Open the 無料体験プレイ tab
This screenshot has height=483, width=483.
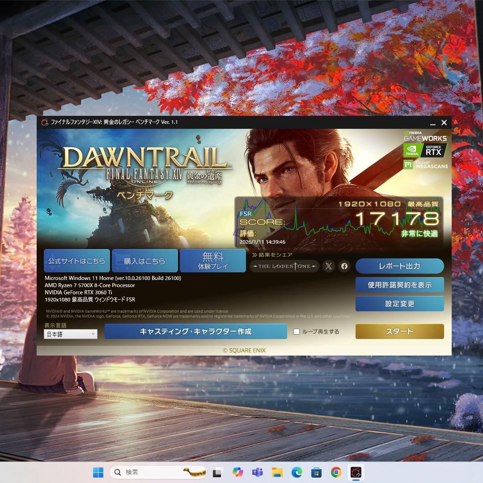click(212, 260)
